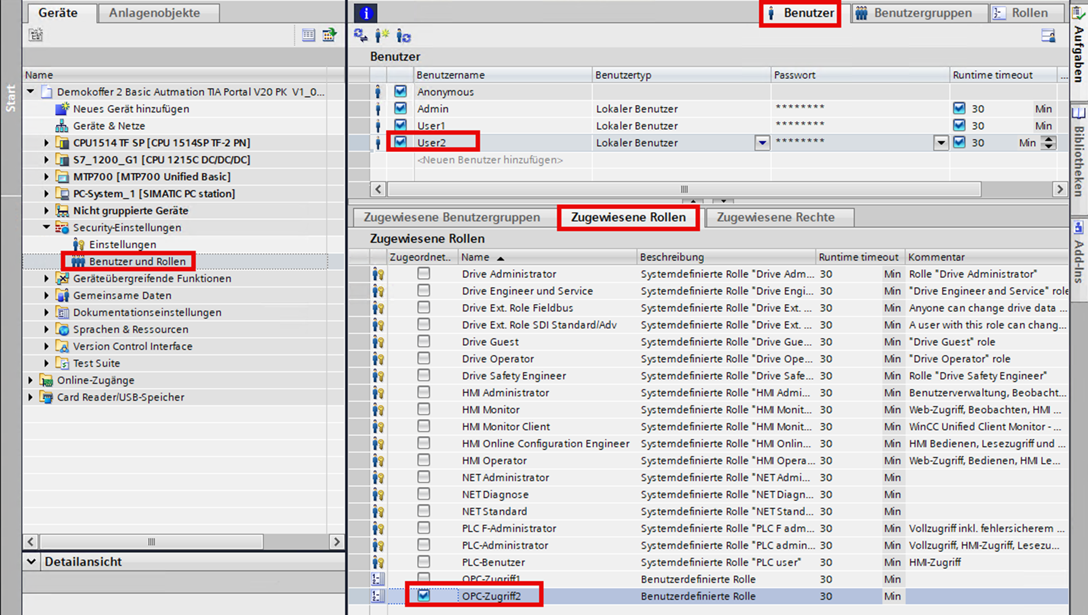This screenshot has height=615, width=1088.
Task: Click the Geräte & Netze network icon
Action: pos(62,126)
